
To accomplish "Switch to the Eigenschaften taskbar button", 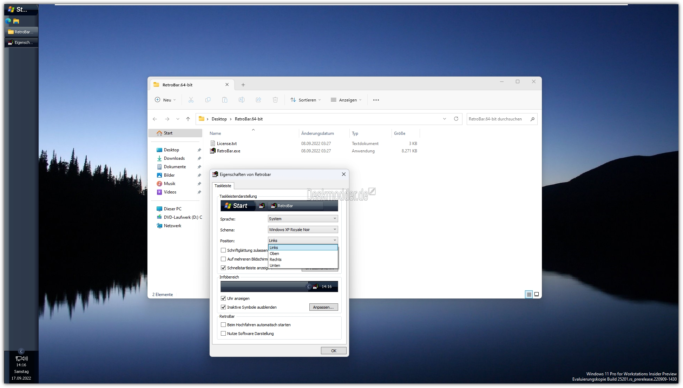I will coord(21,42).
